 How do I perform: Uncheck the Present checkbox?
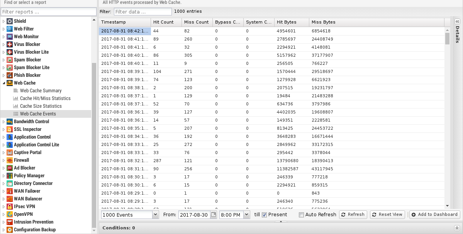point(265,215)
